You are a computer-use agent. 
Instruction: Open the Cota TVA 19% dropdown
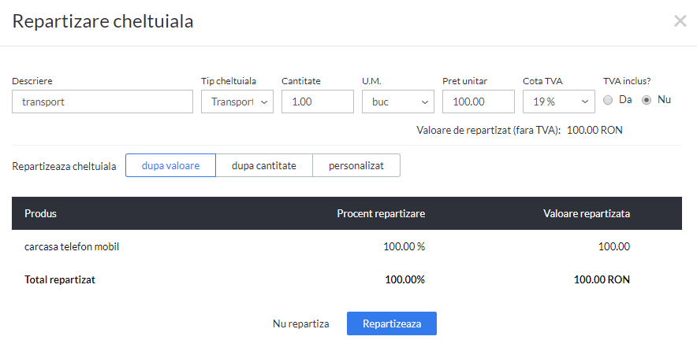coord(559,102)
